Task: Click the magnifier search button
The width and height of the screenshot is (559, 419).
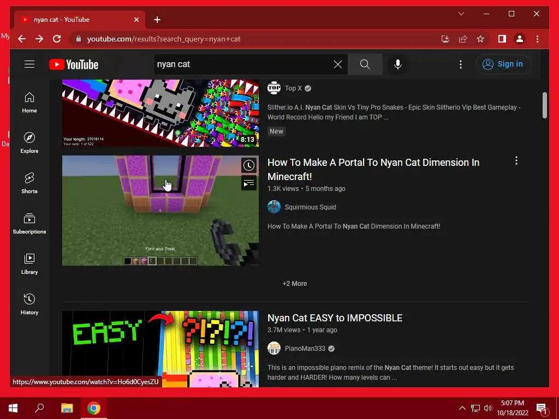Action: tap(365, 64)
